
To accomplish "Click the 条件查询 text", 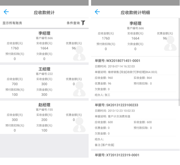I will coord(73,23).
